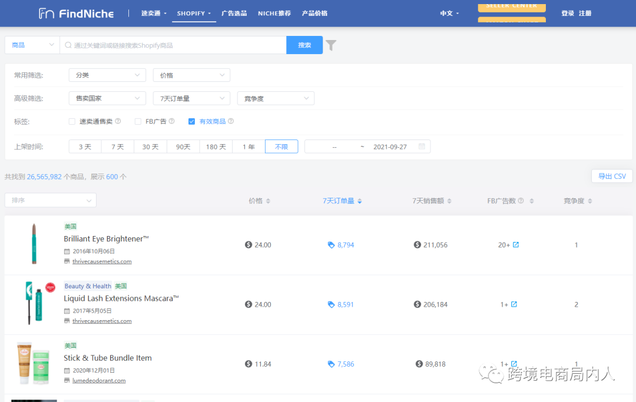636x402 pixels.
Task: Click the FindNiche logo
Action: (x=76, y=13)
